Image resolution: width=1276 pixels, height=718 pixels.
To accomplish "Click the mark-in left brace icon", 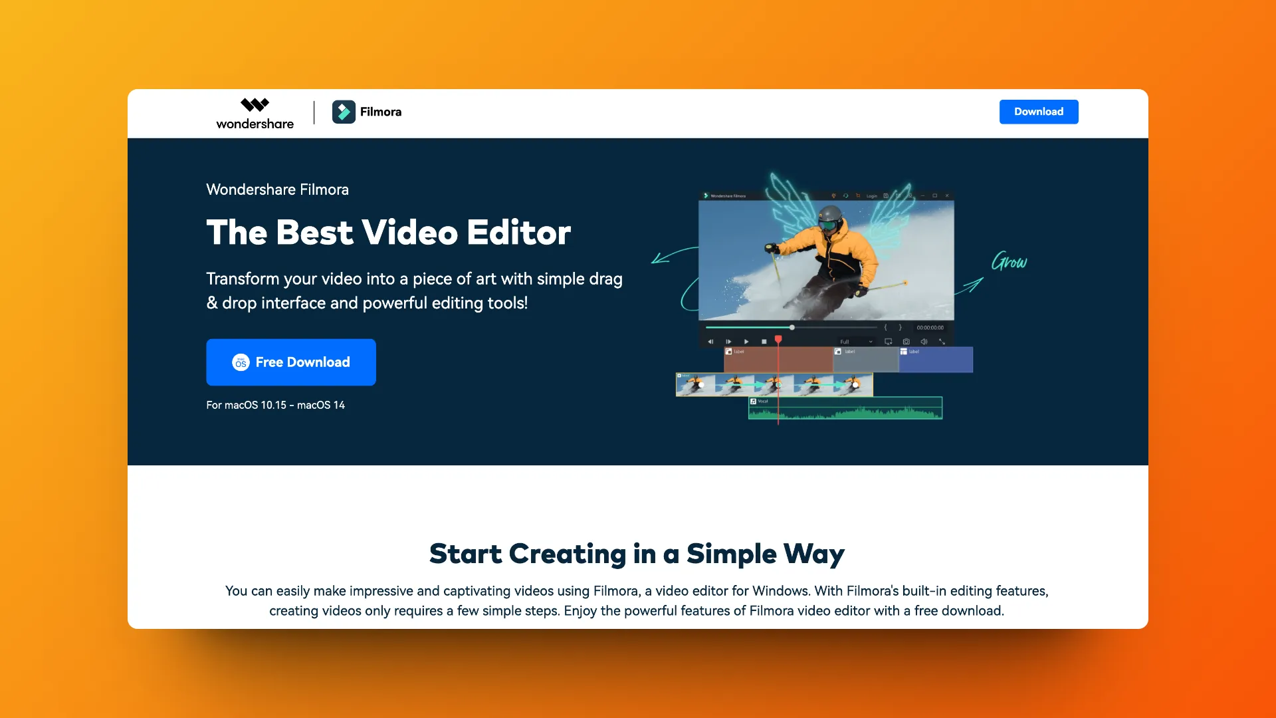I will [x=886, y=328].
